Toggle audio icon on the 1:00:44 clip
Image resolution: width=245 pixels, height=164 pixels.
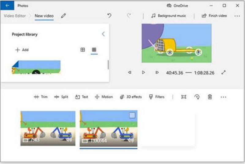click(x=131, y=140)
